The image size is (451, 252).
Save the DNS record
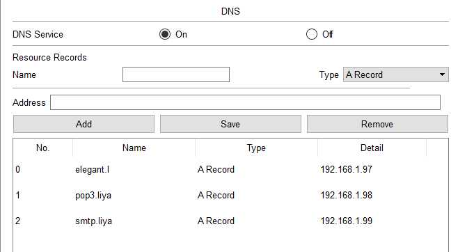[x=230, y=124]
